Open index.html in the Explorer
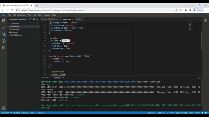 coord(23,29)
